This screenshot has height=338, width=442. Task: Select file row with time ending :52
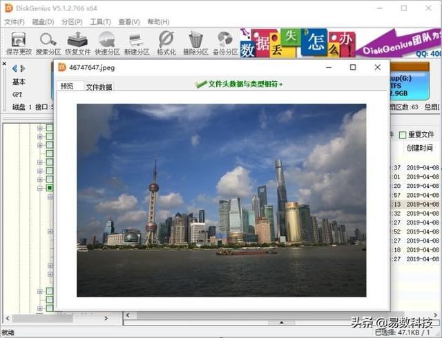416,232
